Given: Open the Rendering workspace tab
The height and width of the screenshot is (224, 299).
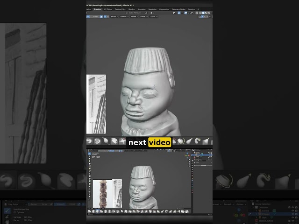Looking at the screenshot, I should 152,9.
